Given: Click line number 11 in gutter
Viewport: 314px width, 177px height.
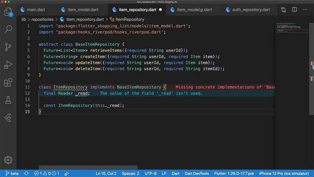Looking at the screenshot, I should pos(27,87).
